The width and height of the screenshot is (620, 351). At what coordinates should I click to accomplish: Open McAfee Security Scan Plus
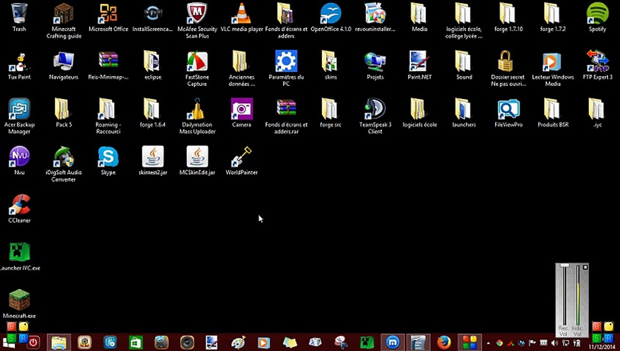coord(197,21)
